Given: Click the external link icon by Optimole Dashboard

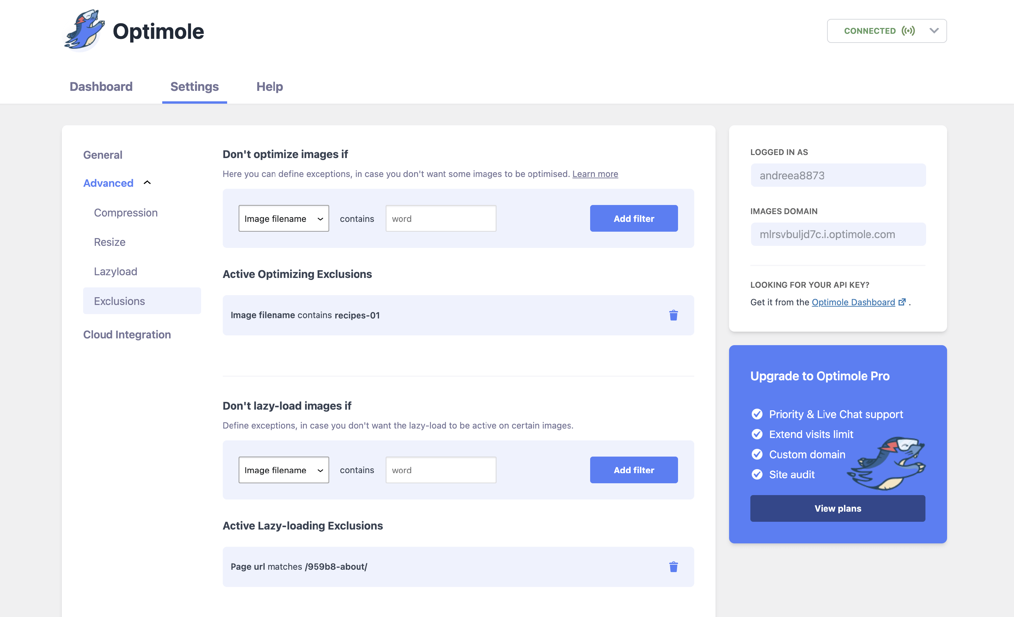Looking at the screenshot, I should pyautogui.click(x=902, y=302).
